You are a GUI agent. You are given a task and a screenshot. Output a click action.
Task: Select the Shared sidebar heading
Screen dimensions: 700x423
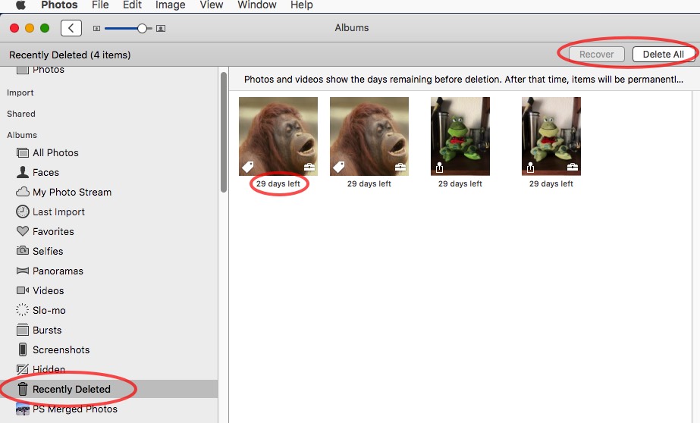(21, 114)
